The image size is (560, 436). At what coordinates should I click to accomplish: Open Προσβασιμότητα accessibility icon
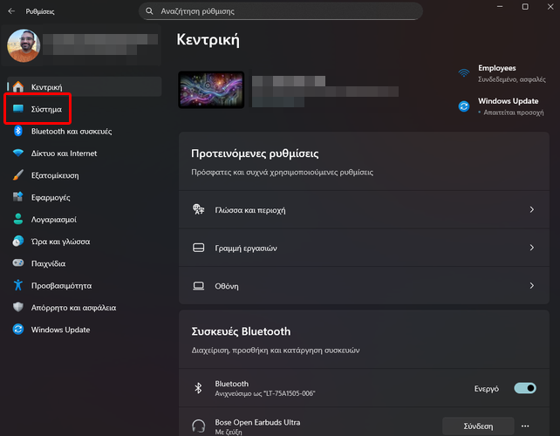coord(17,286)
